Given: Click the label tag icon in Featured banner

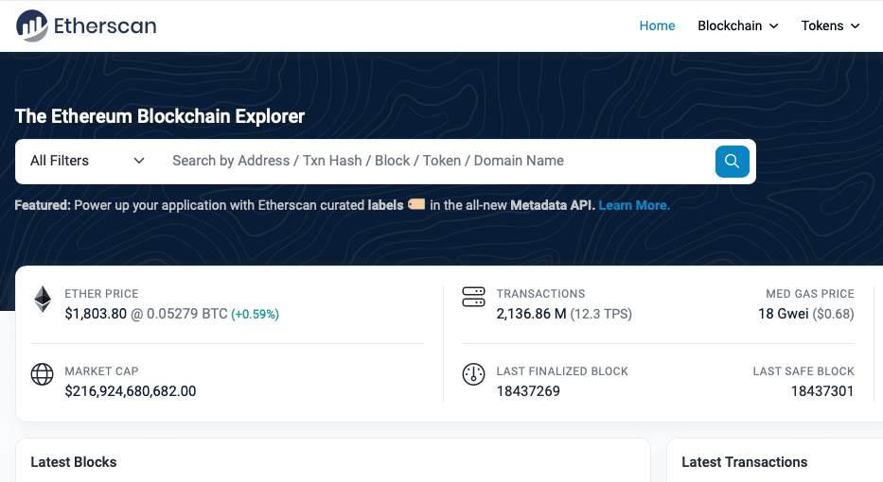Looking at the screenshot, I should 416,204.
